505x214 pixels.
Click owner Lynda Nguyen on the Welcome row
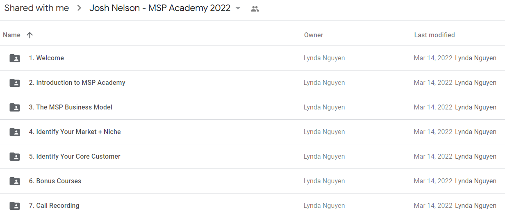tap(324, 58)
